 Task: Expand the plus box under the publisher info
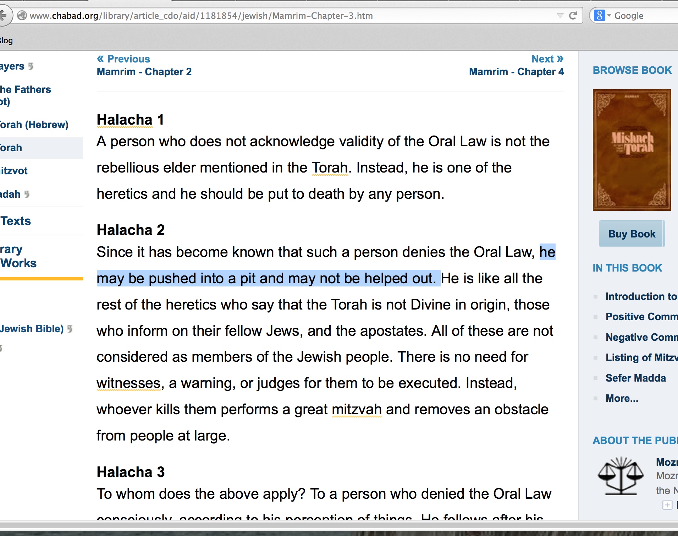pyautogui.click(x=667, y=505)
